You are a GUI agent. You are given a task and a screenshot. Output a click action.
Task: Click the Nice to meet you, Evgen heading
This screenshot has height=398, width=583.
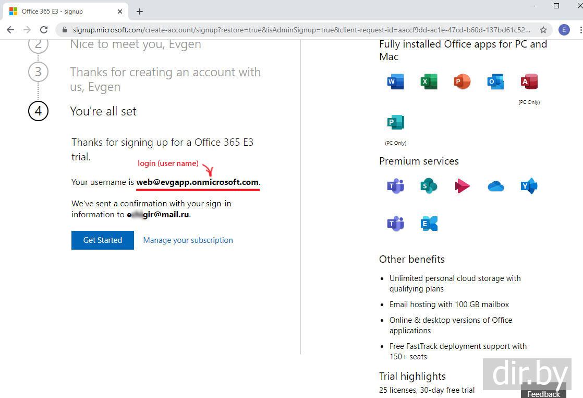[x=136, y=44]
